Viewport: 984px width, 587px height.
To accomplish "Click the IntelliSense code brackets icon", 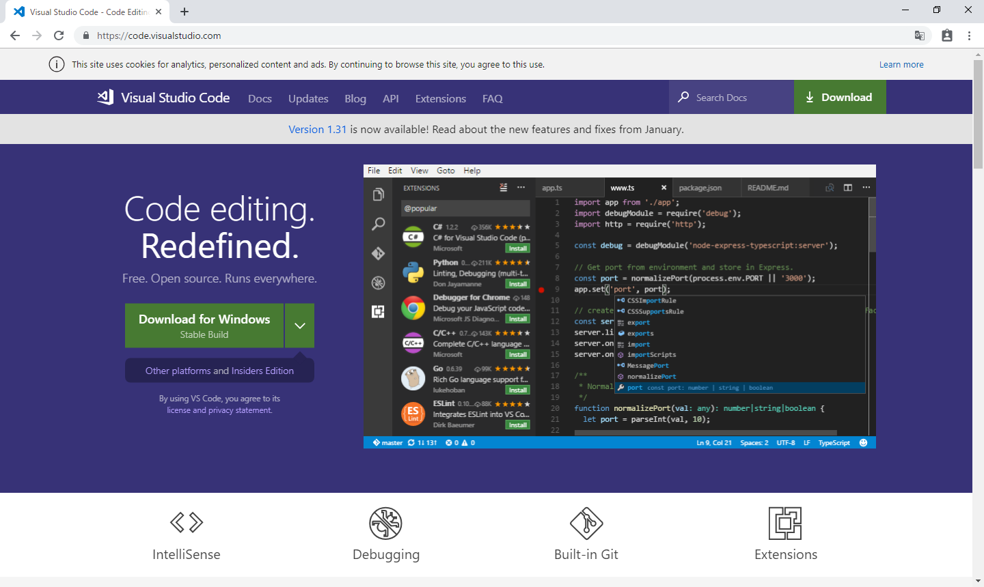I will click(187, 523).
